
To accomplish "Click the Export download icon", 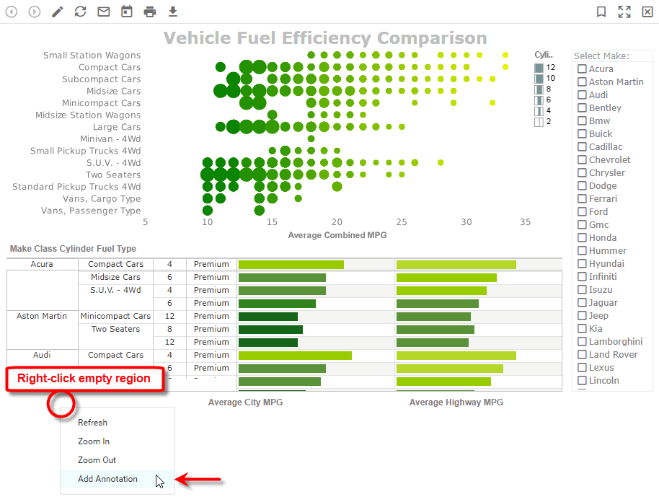I will coord(172,12).
